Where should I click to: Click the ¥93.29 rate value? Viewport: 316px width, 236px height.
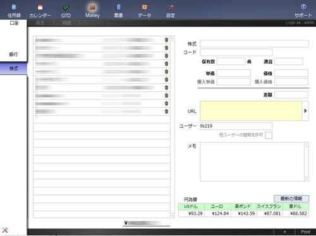coord(195,213)
